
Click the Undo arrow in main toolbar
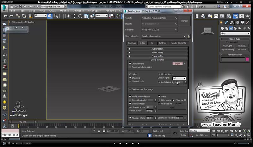5,16
